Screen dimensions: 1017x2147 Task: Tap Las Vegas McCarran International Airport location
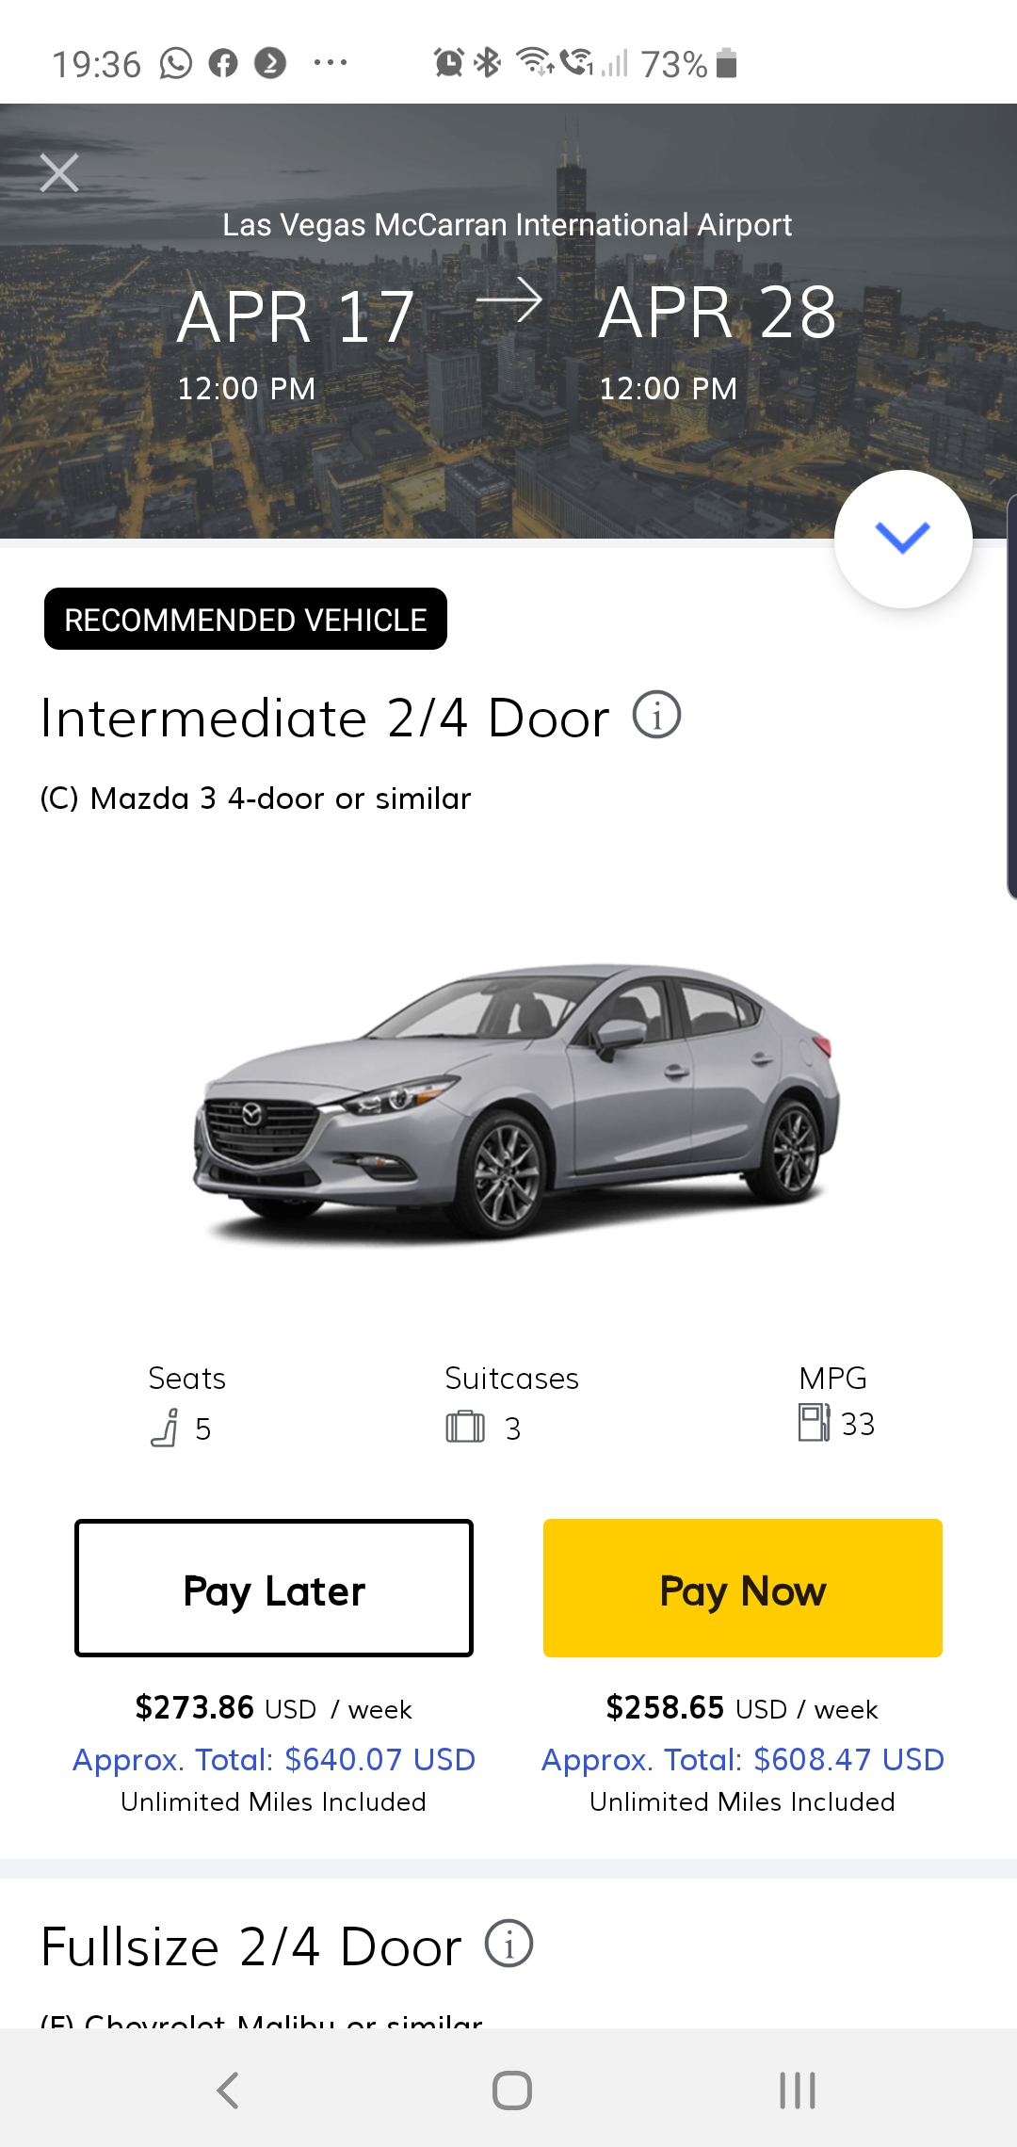[x=507, y=225]
